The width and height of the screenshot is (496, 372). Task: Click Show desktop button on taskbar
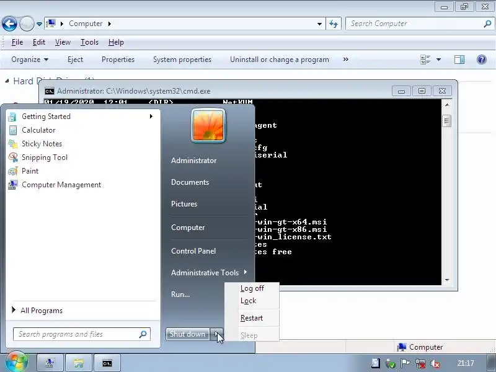[491, 363]
